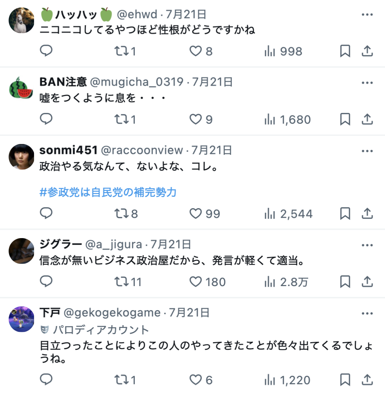View analytics showing 1,220 views
This screenshot has width=385, height=395.
pos(287,380)
